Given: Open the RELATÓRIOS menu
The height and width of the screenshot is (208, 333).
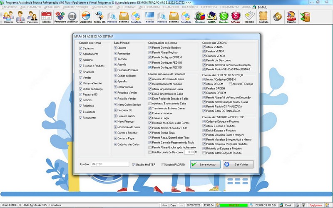Looking at the screenshot, I should click(x=190, y=7).
